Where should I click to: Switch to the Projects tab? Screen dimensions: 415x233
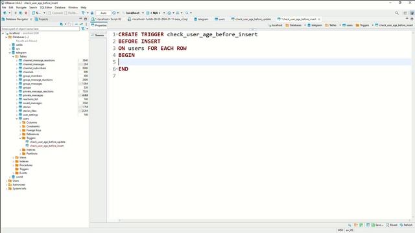tap(41, 19)
